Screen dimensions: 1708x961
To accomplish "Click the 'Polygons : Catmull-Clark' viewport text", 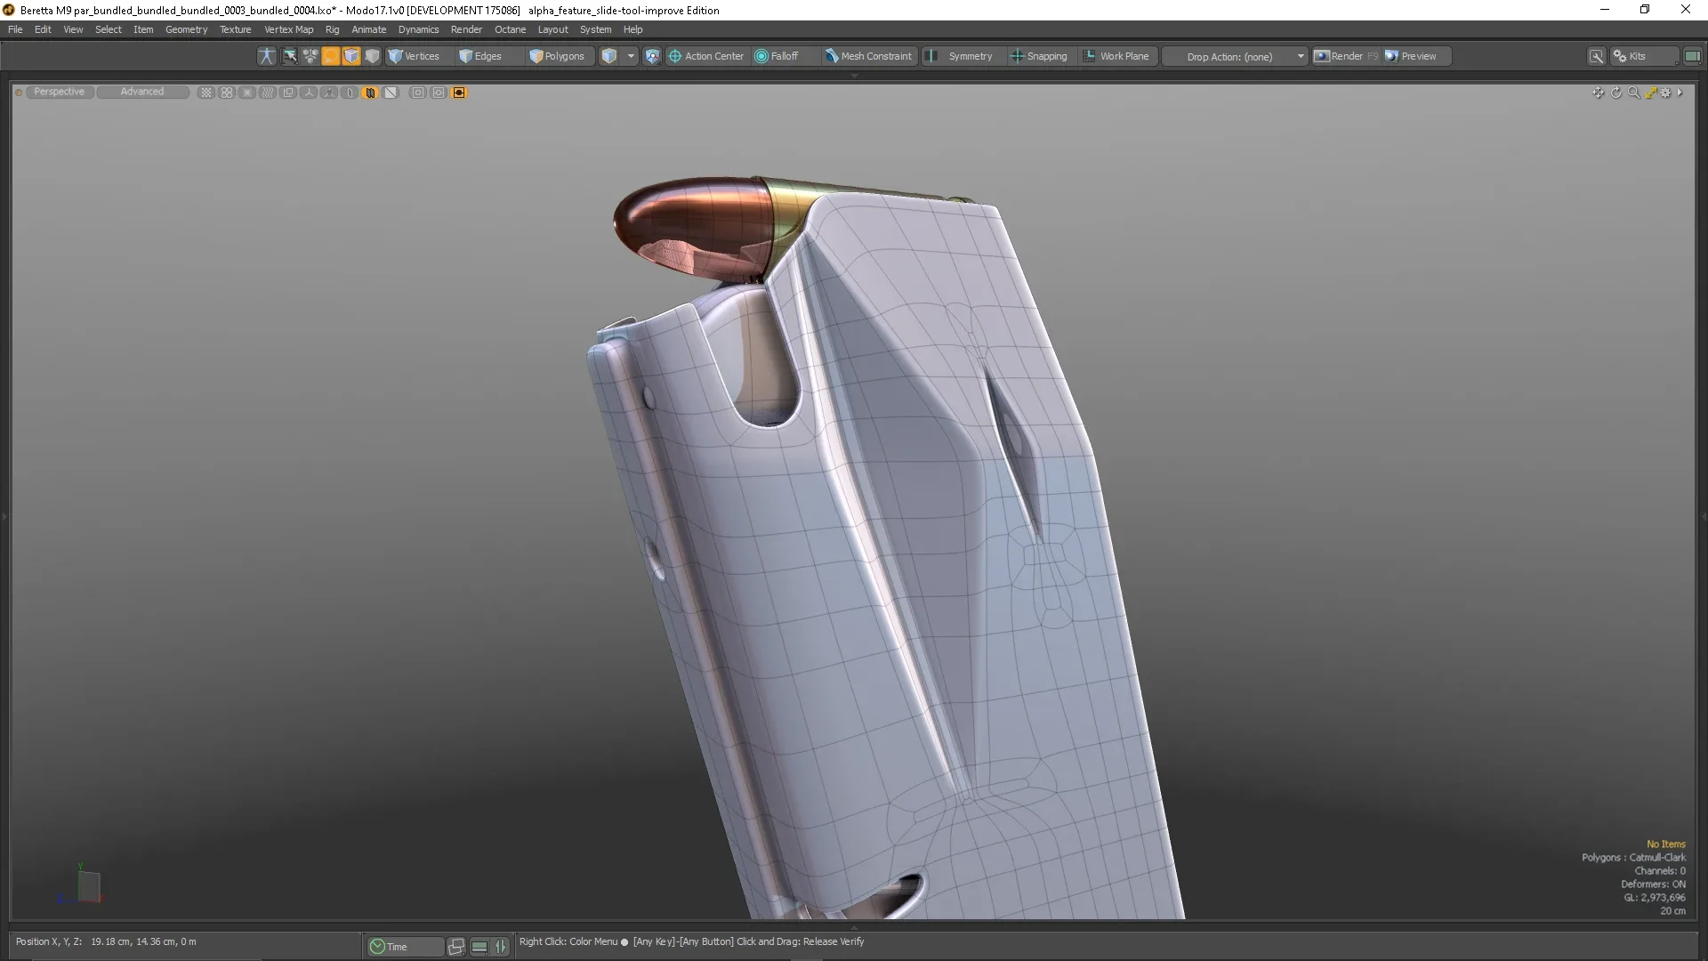I will coord(1633,858).
